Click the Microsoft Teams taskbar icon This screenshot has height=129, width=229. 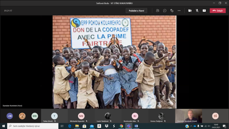(129, 126)
